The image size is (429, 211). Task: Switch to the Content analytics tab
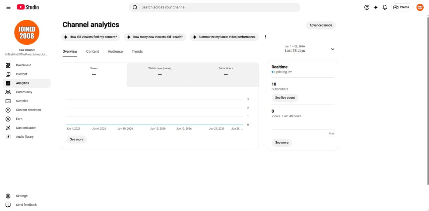(93, 52)
